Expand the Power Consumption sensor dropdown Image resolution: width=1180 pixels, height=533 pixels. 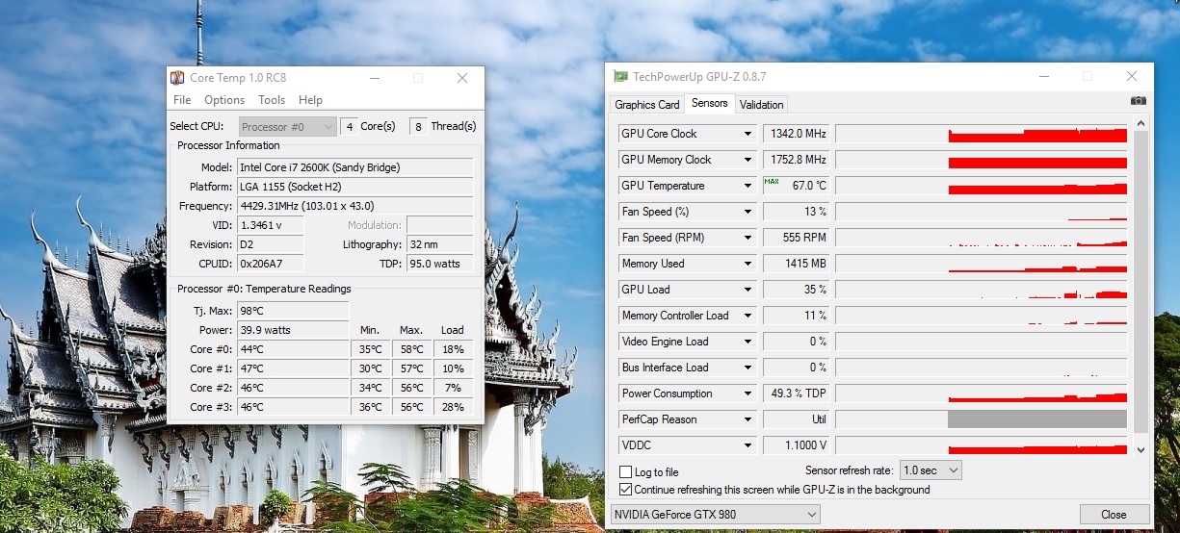pyautogui.click(x=747, y=393)
